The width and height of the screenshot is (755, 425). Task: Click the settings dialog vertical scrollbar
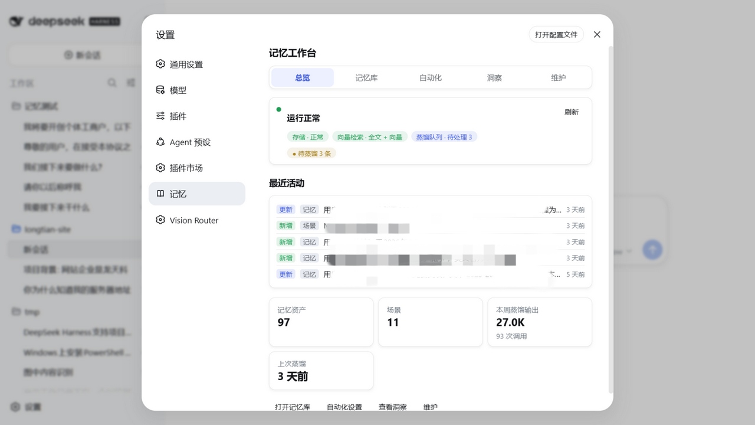coord(610,218)
